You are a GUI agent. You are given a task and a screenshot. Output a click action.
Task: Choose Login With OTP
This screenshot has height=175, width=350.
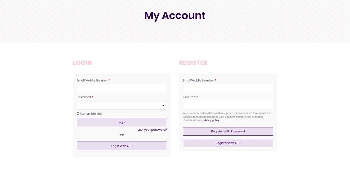point(122,146)
